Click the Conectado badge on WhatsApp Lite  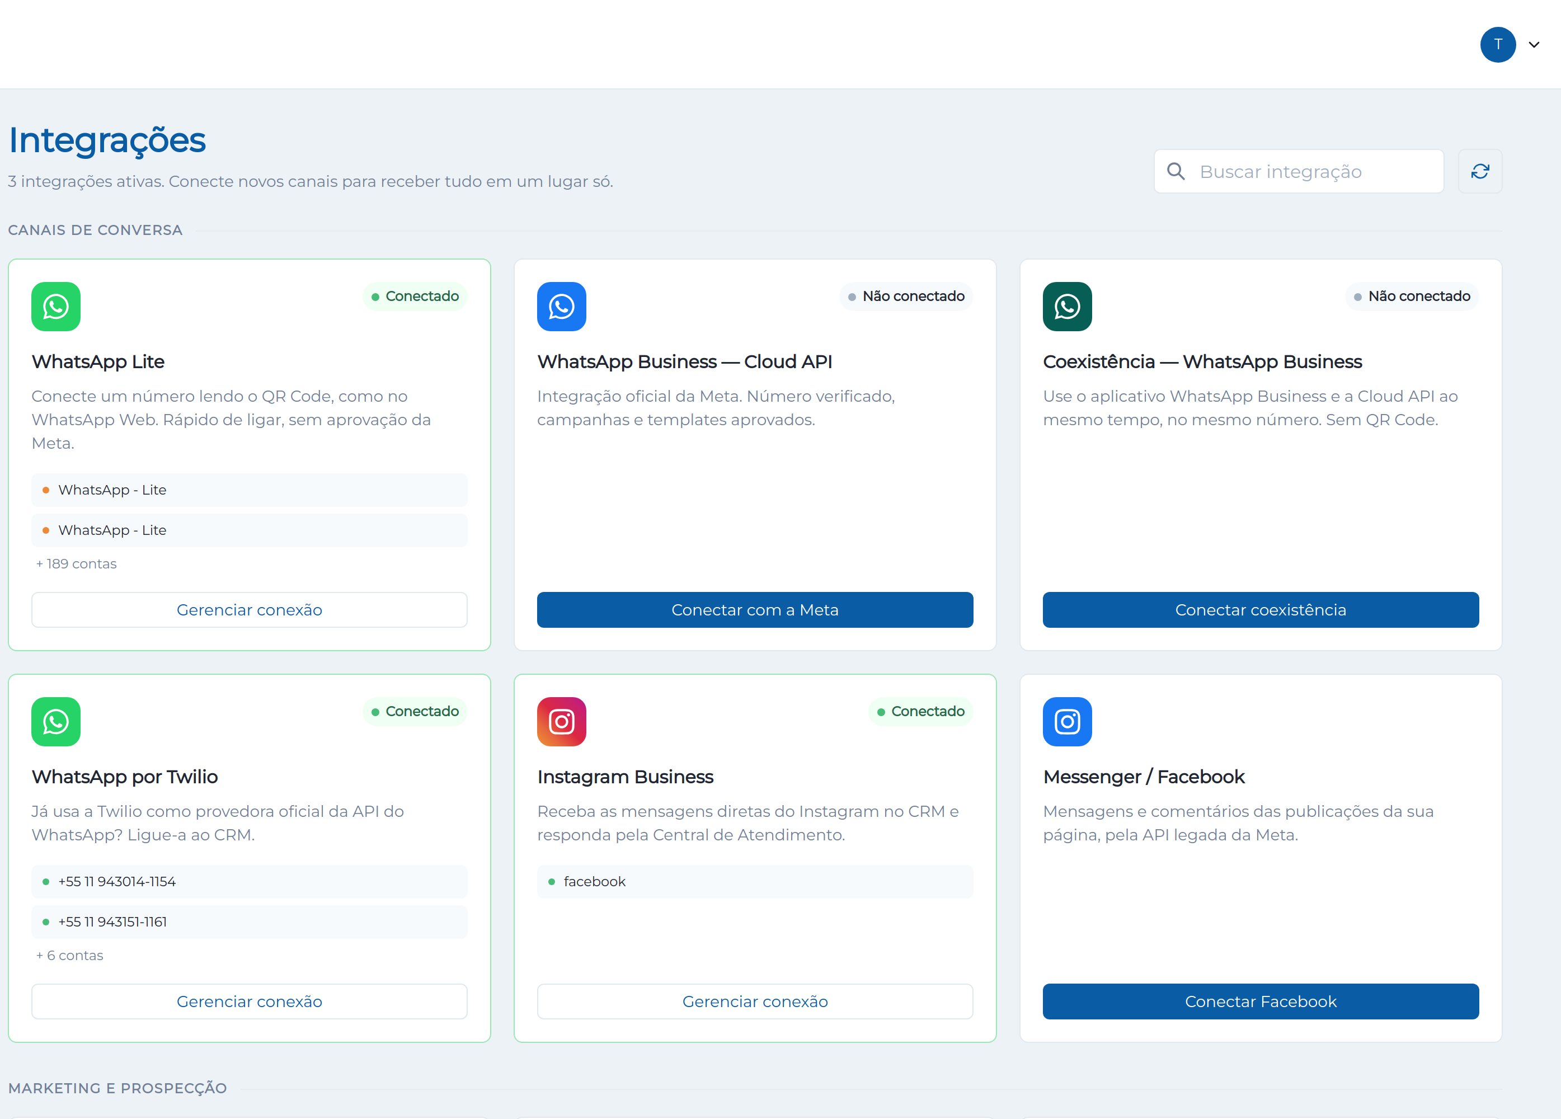[415, 297]
